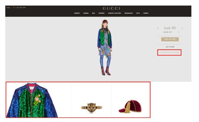Open the Gifts menu
The width and height of the screenshot is (199, 122).
138,13
